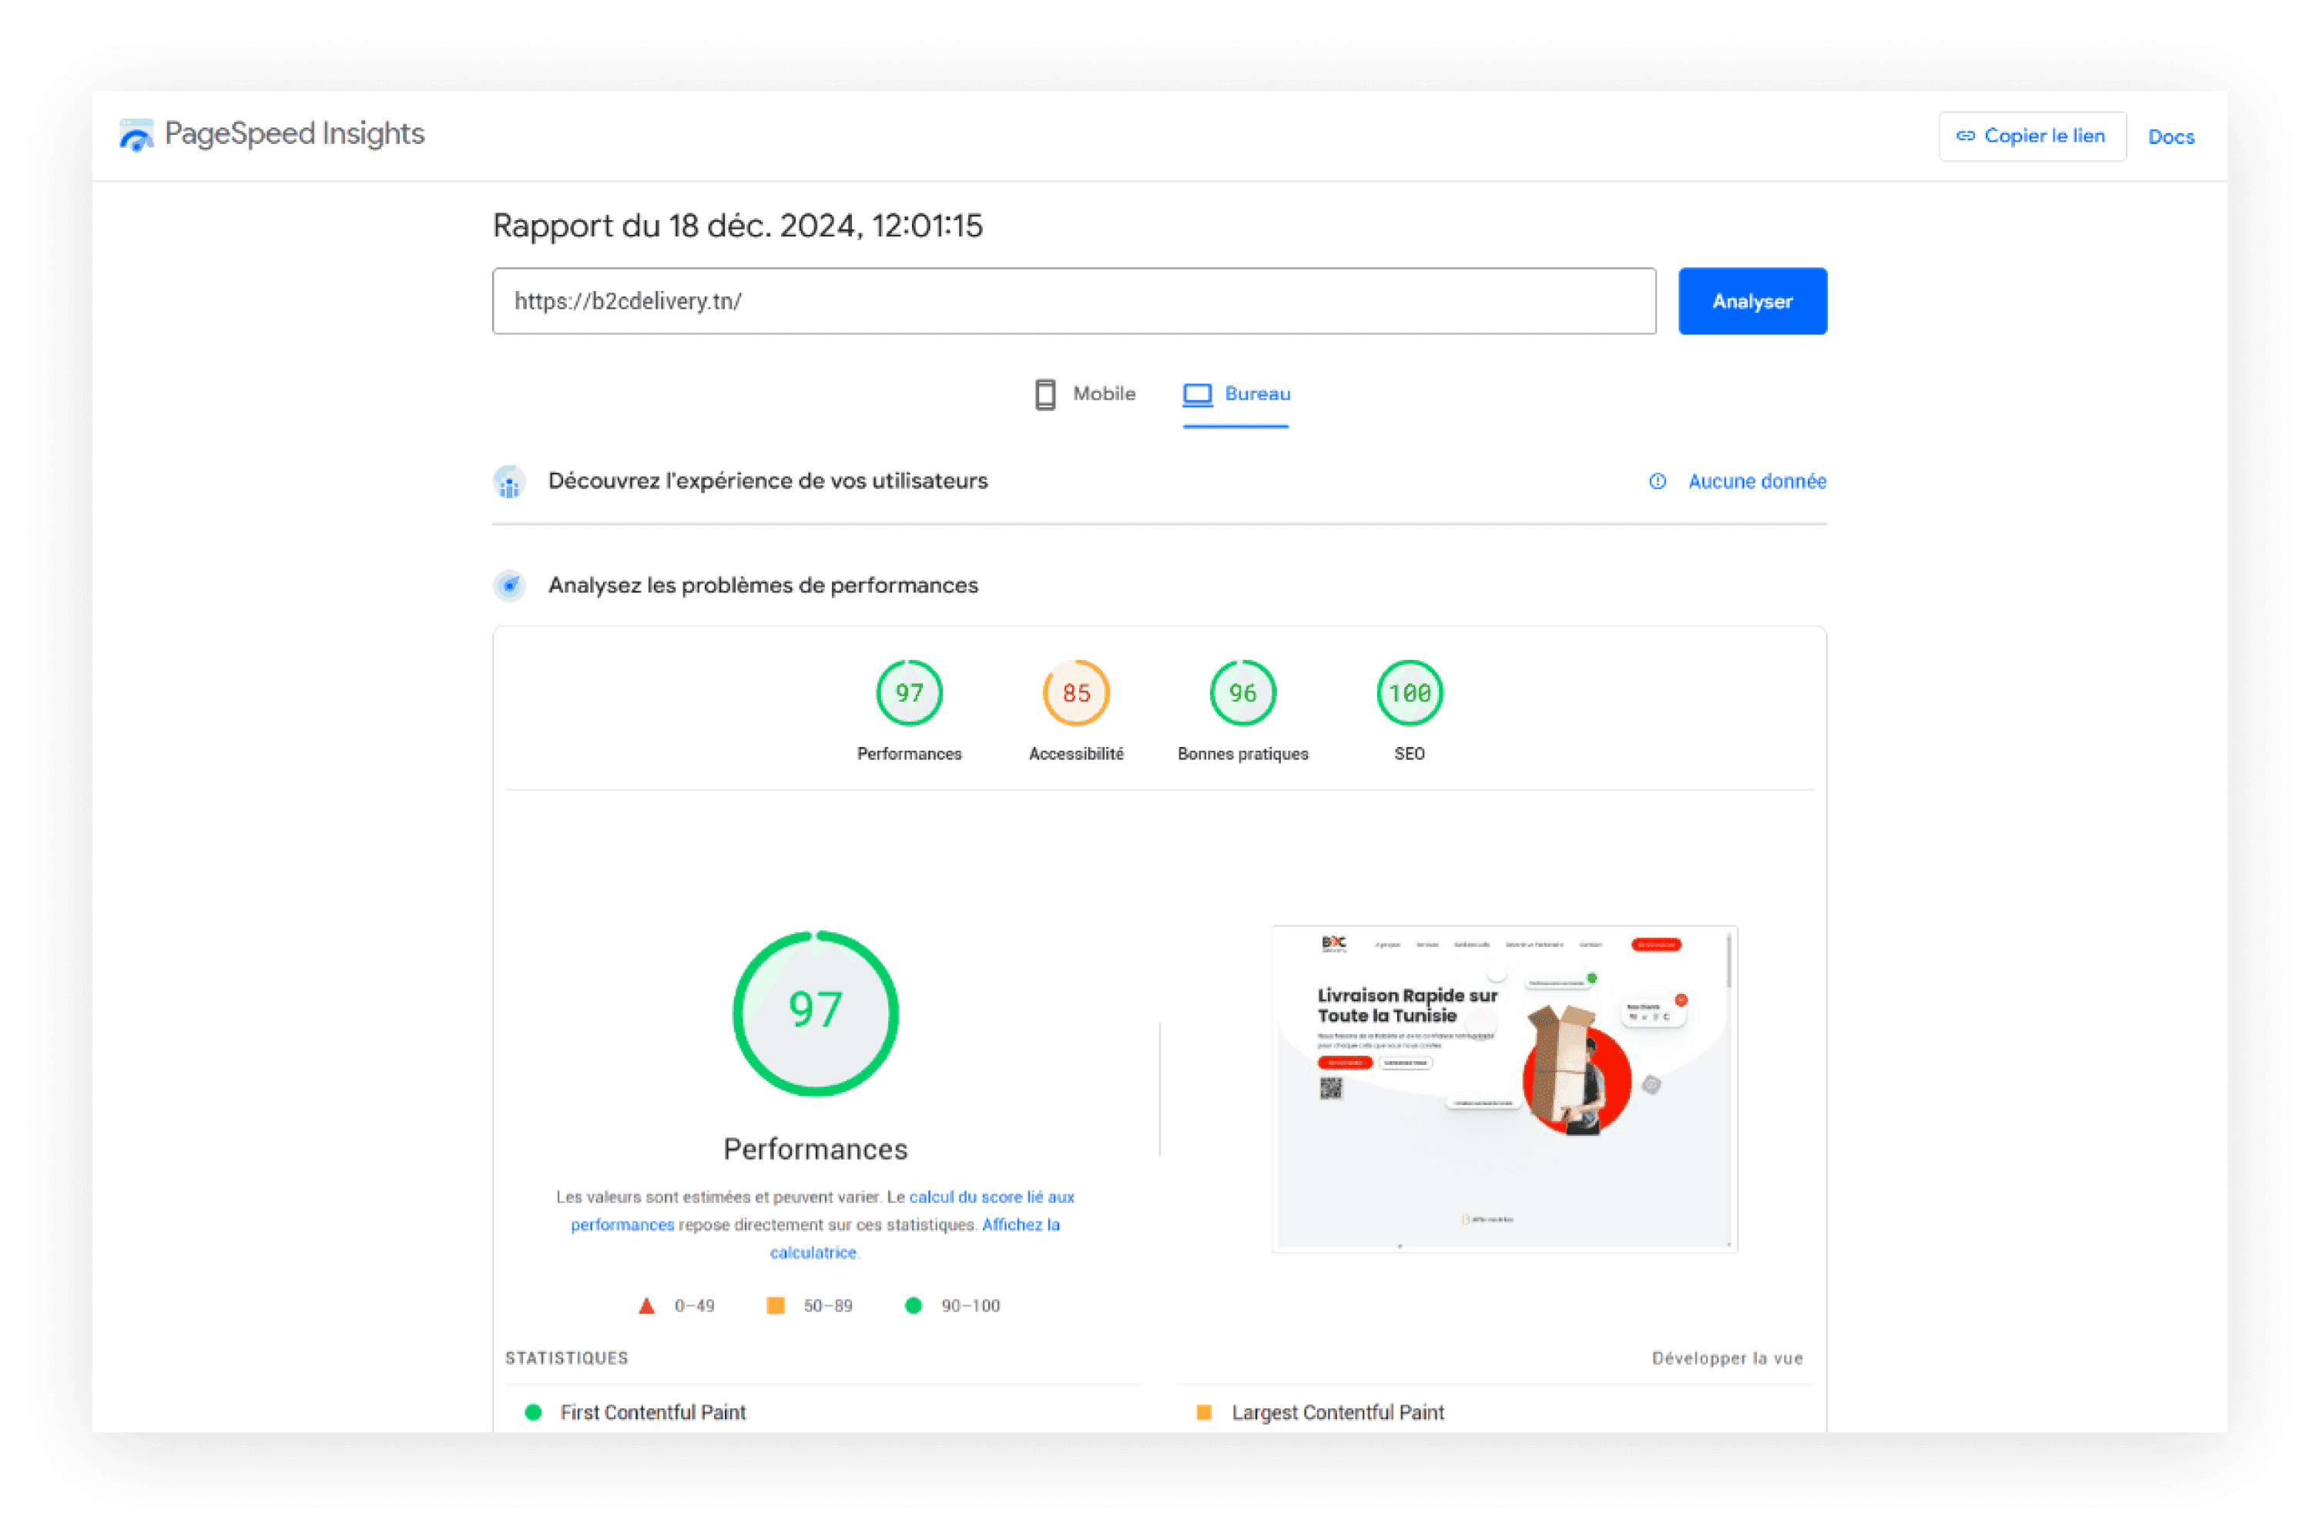Expand the stats via Développer la vue

click(1727, 1358)
